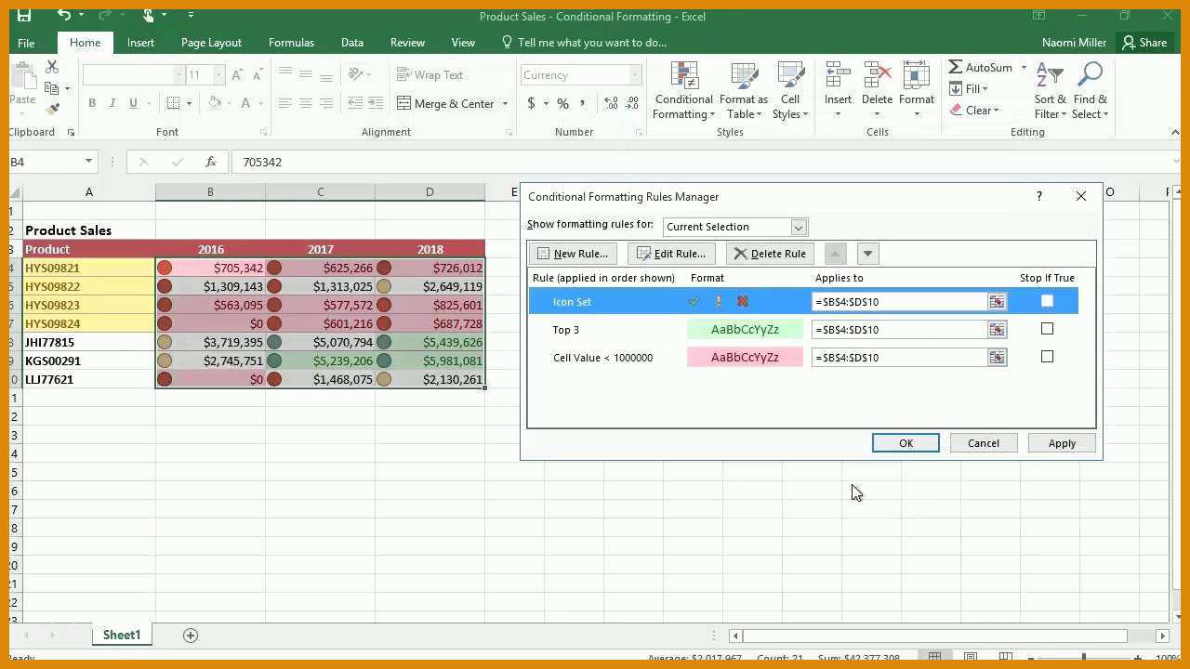Click the Cut scissors icon
Viewport: 1190px width, 669px height.
click(52, 67)
